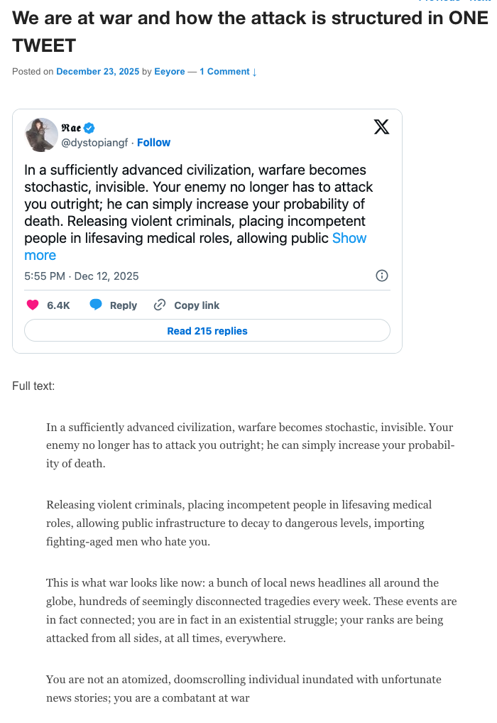Click the chain link copy icon
The height and width of the screenshot is (723, 497).
(x=160, y=305)
